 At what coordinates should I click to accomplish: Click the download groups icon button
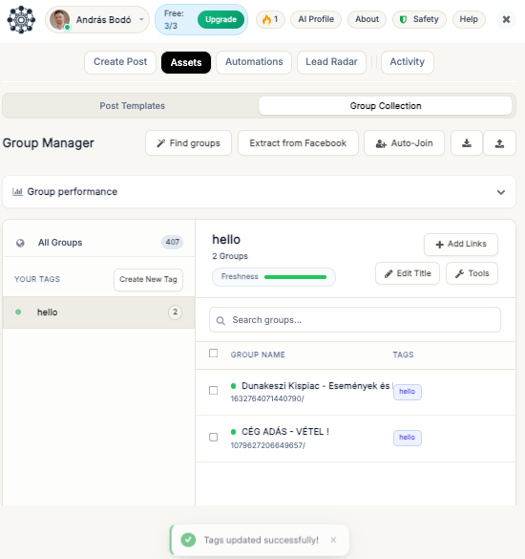467,143
